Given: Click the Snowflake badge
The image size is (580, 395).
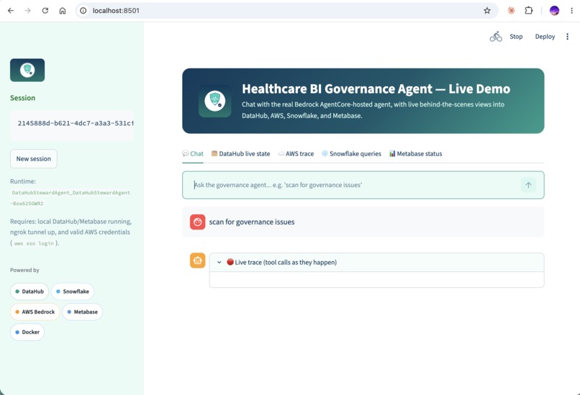Looking at the screenshot, I should (73, 291).
